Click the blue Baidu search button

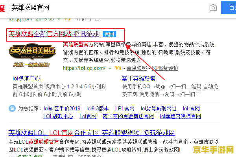tap(229, 7)
